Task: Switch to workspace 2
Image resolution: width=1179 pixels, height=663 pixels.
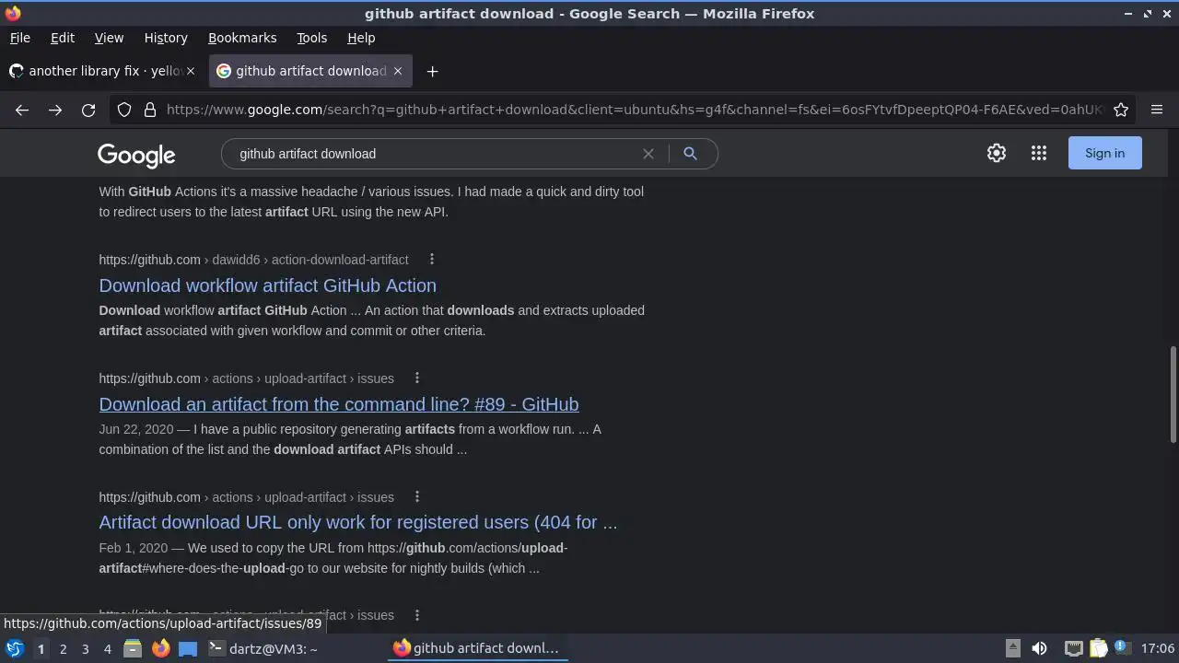Action: click(63, 648)
